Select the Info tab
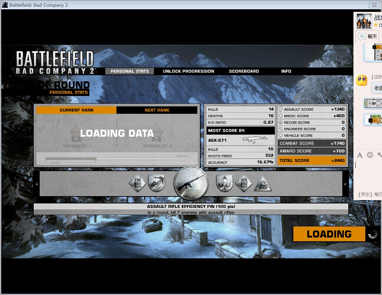Screen dimensions: 382x295 (286, 71)
